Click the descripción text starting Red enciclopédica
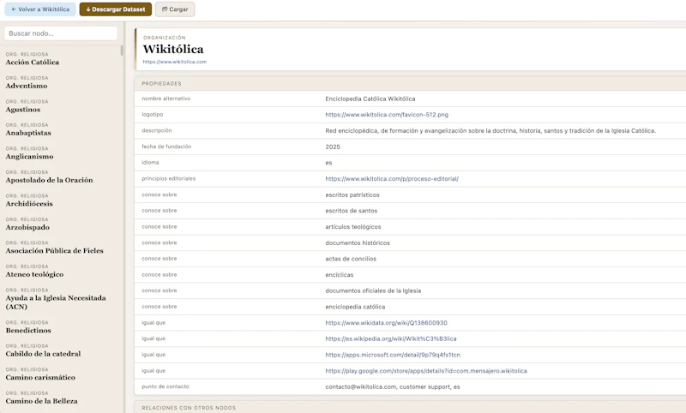 pyautogui.click(x=490, y=131)
